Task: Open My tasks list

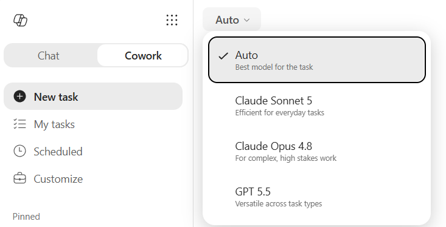Action: click(93, 124)
